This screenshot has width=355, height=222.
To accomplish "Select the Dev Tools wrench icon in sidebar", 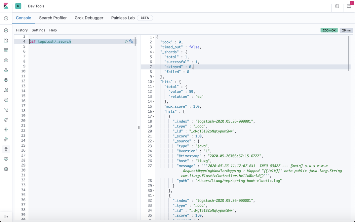I will (6, 149).
